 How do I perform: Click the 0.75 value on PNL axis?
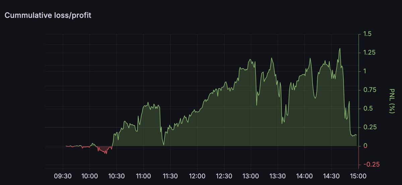click(370, 90)
